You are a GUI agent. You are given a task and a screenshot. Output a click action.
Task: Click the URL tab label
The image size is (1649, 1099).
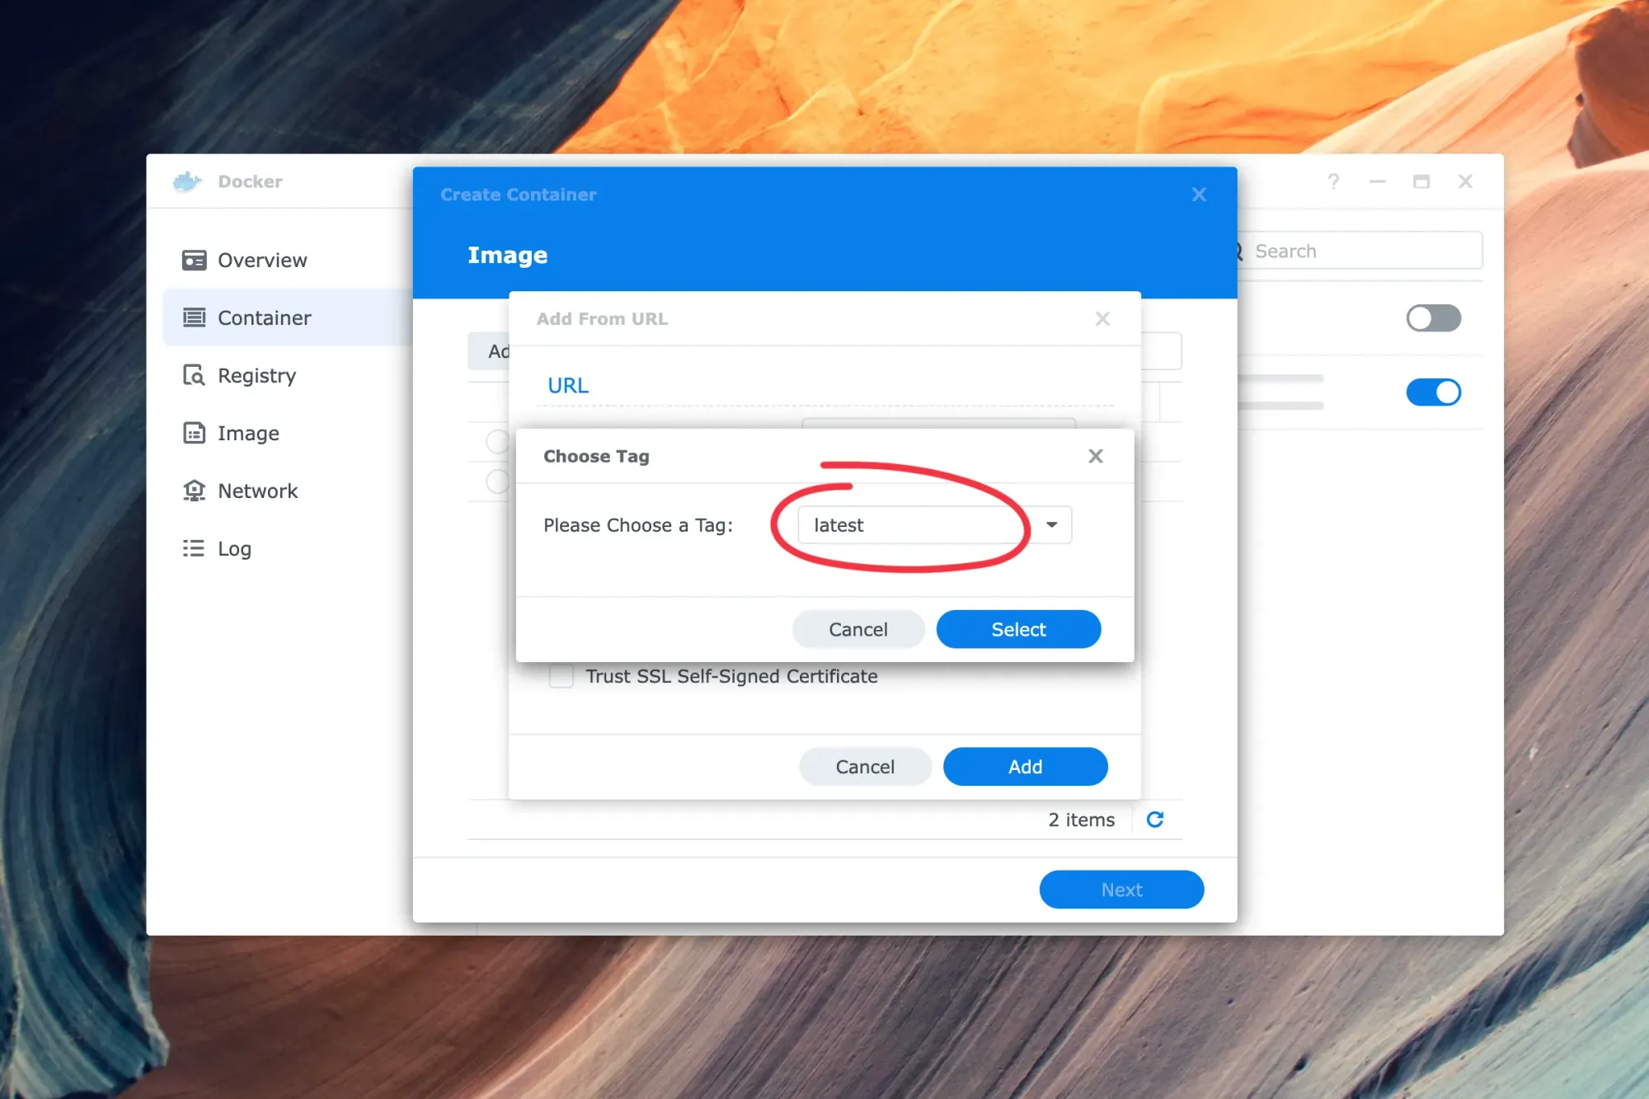click(x=567, y=385)
